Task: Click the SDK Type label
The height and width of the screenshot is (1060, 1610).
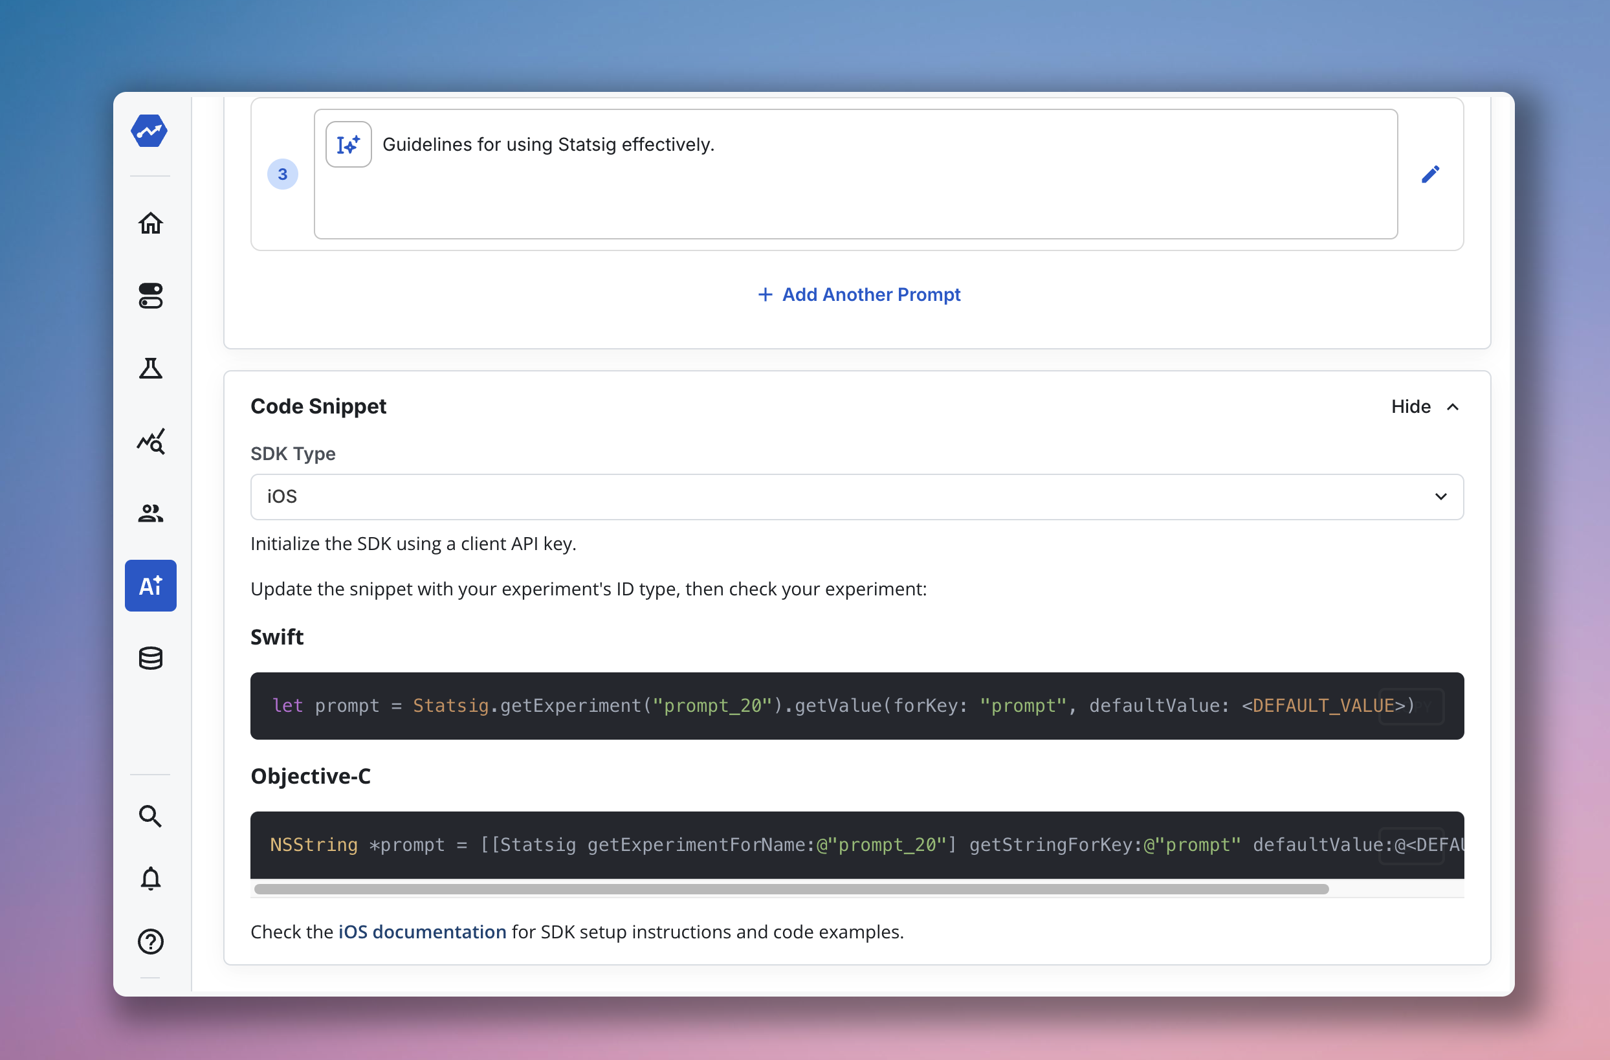Action: pyautogui.click(x=293, y=454)
